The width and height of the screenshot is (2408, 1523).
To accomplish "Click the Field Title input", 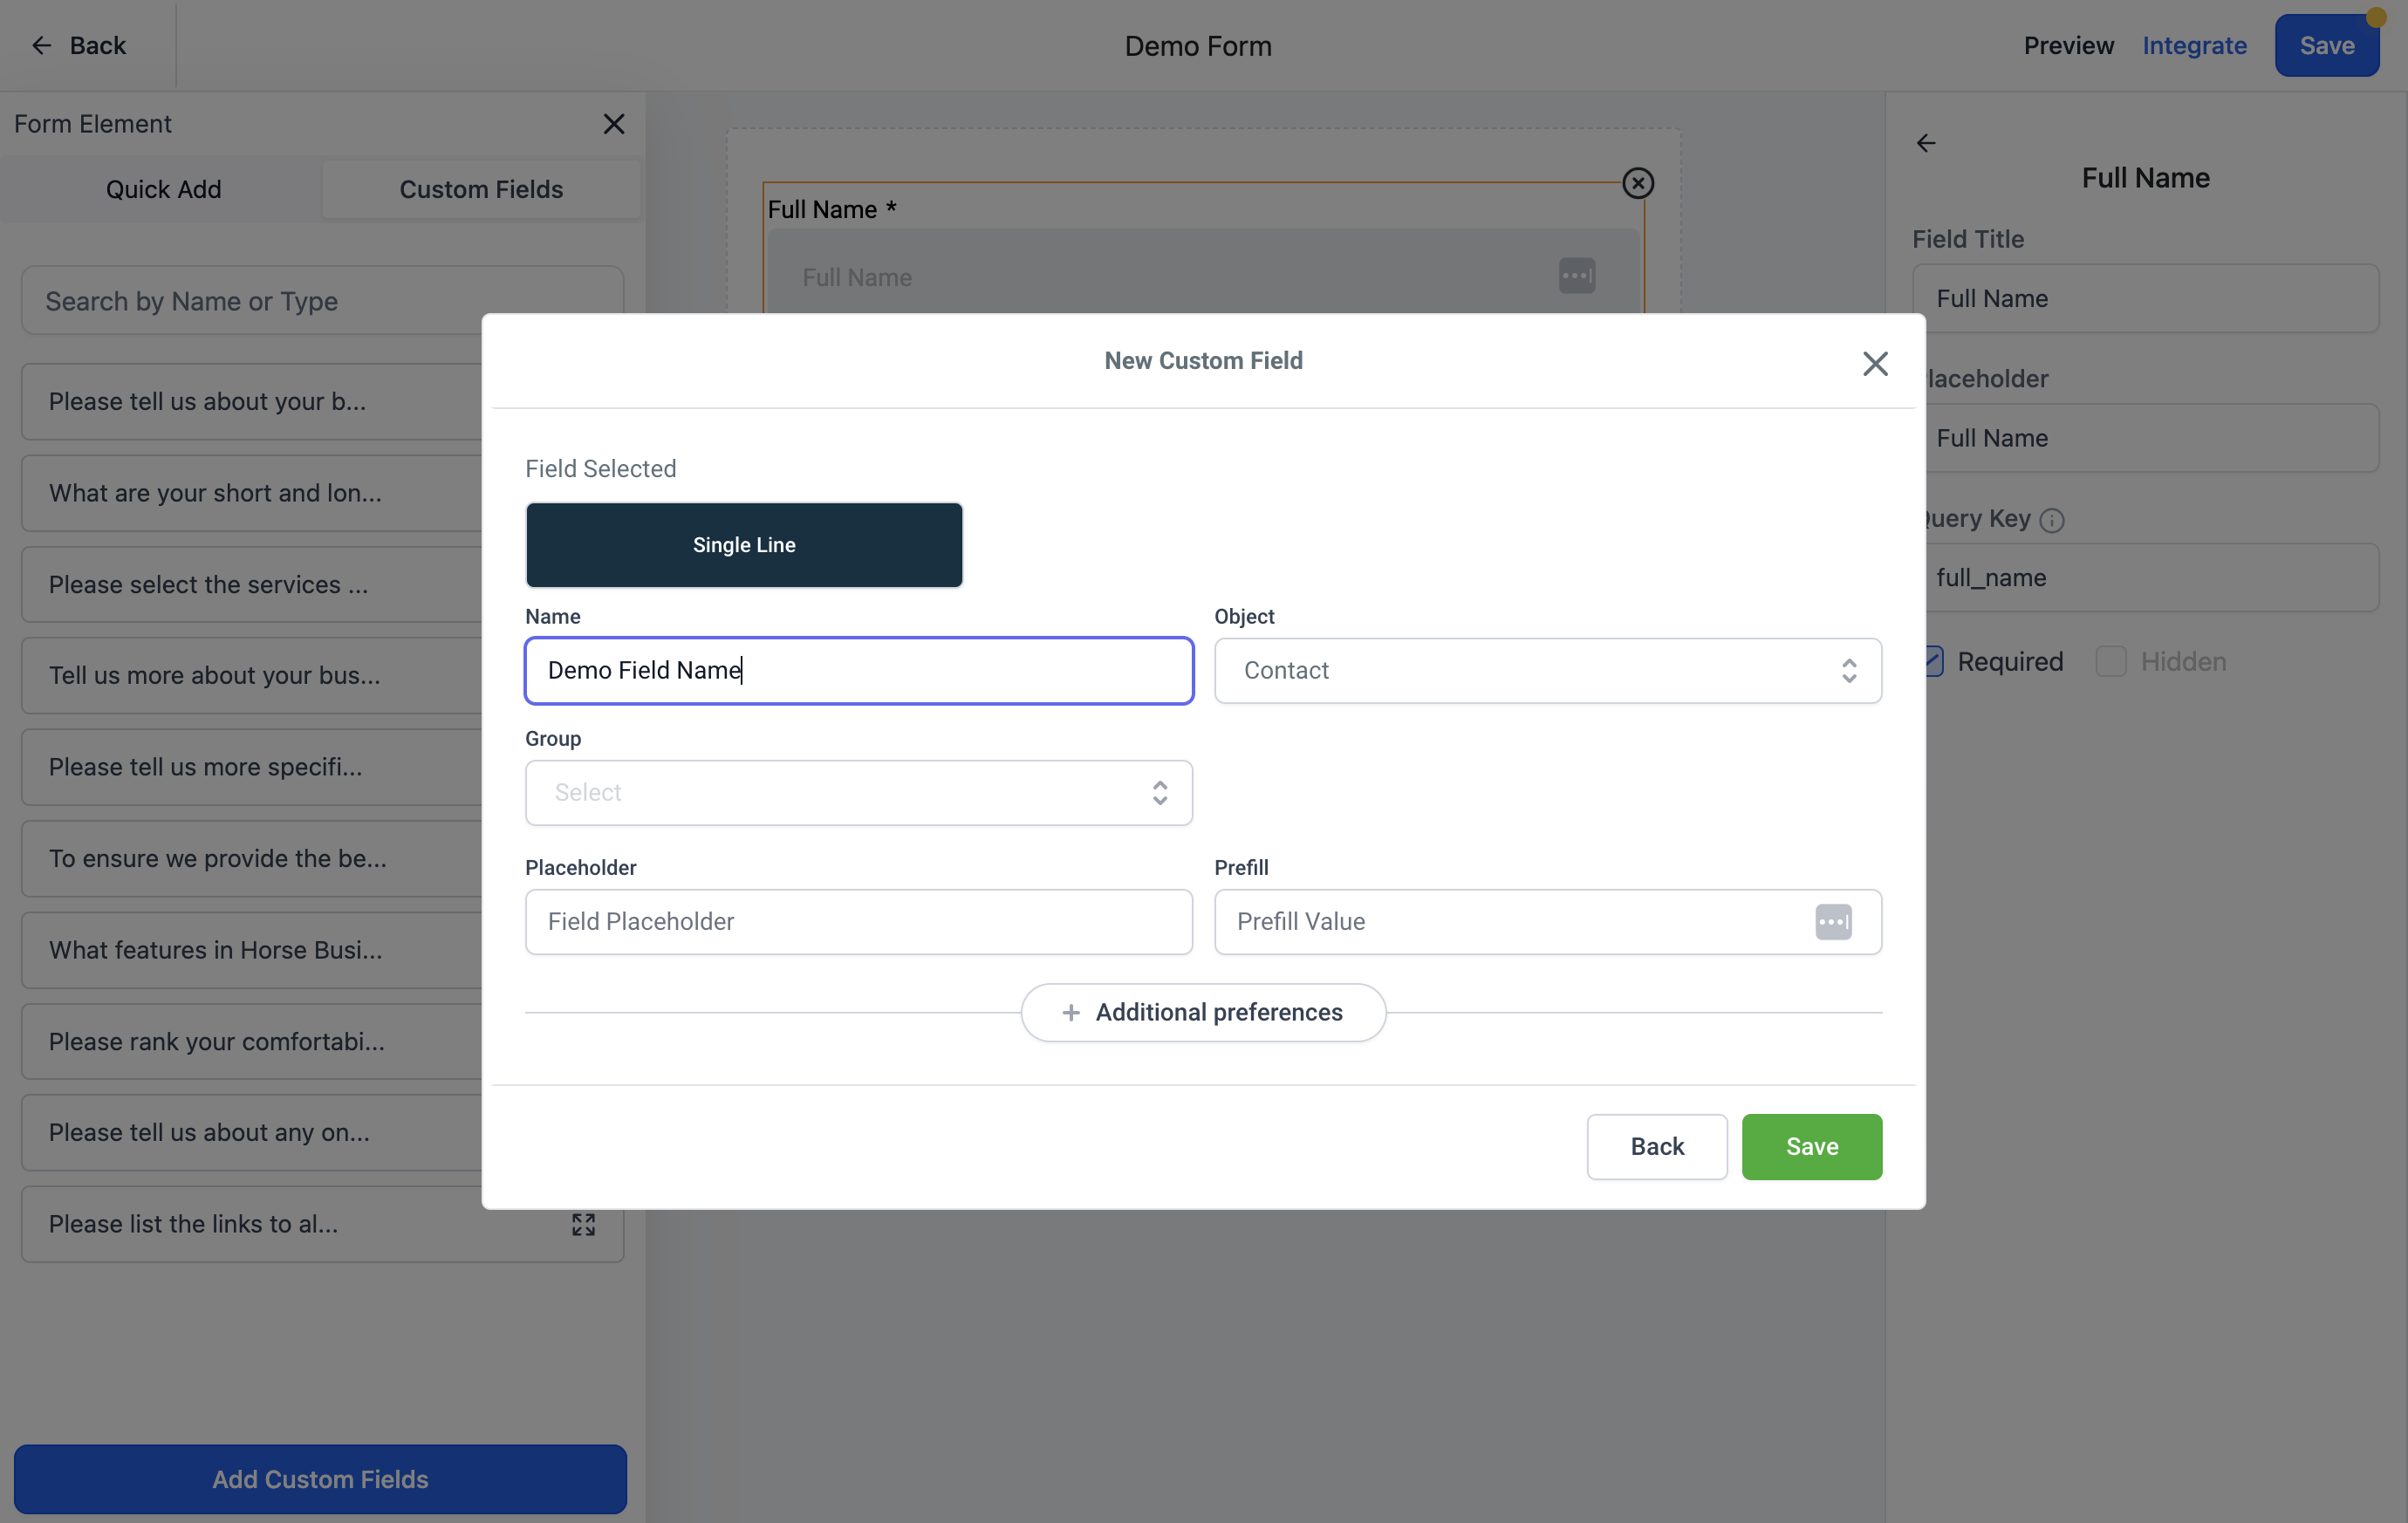I will coord(2145,298).
